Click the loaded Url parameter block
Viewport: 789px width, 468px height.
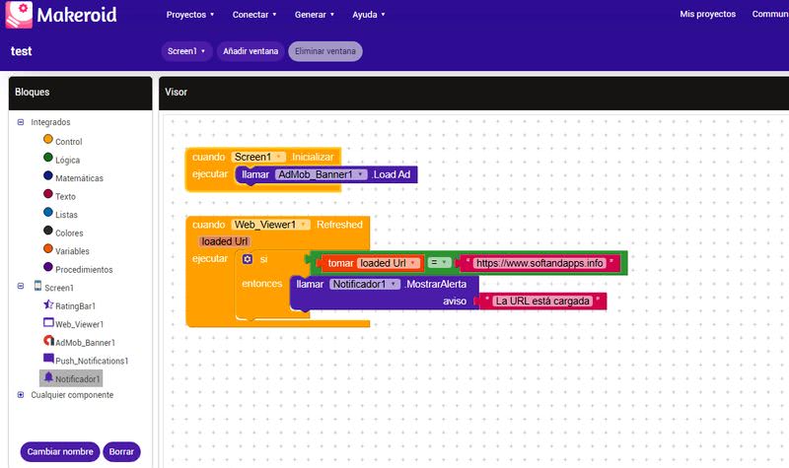point(225,241)
